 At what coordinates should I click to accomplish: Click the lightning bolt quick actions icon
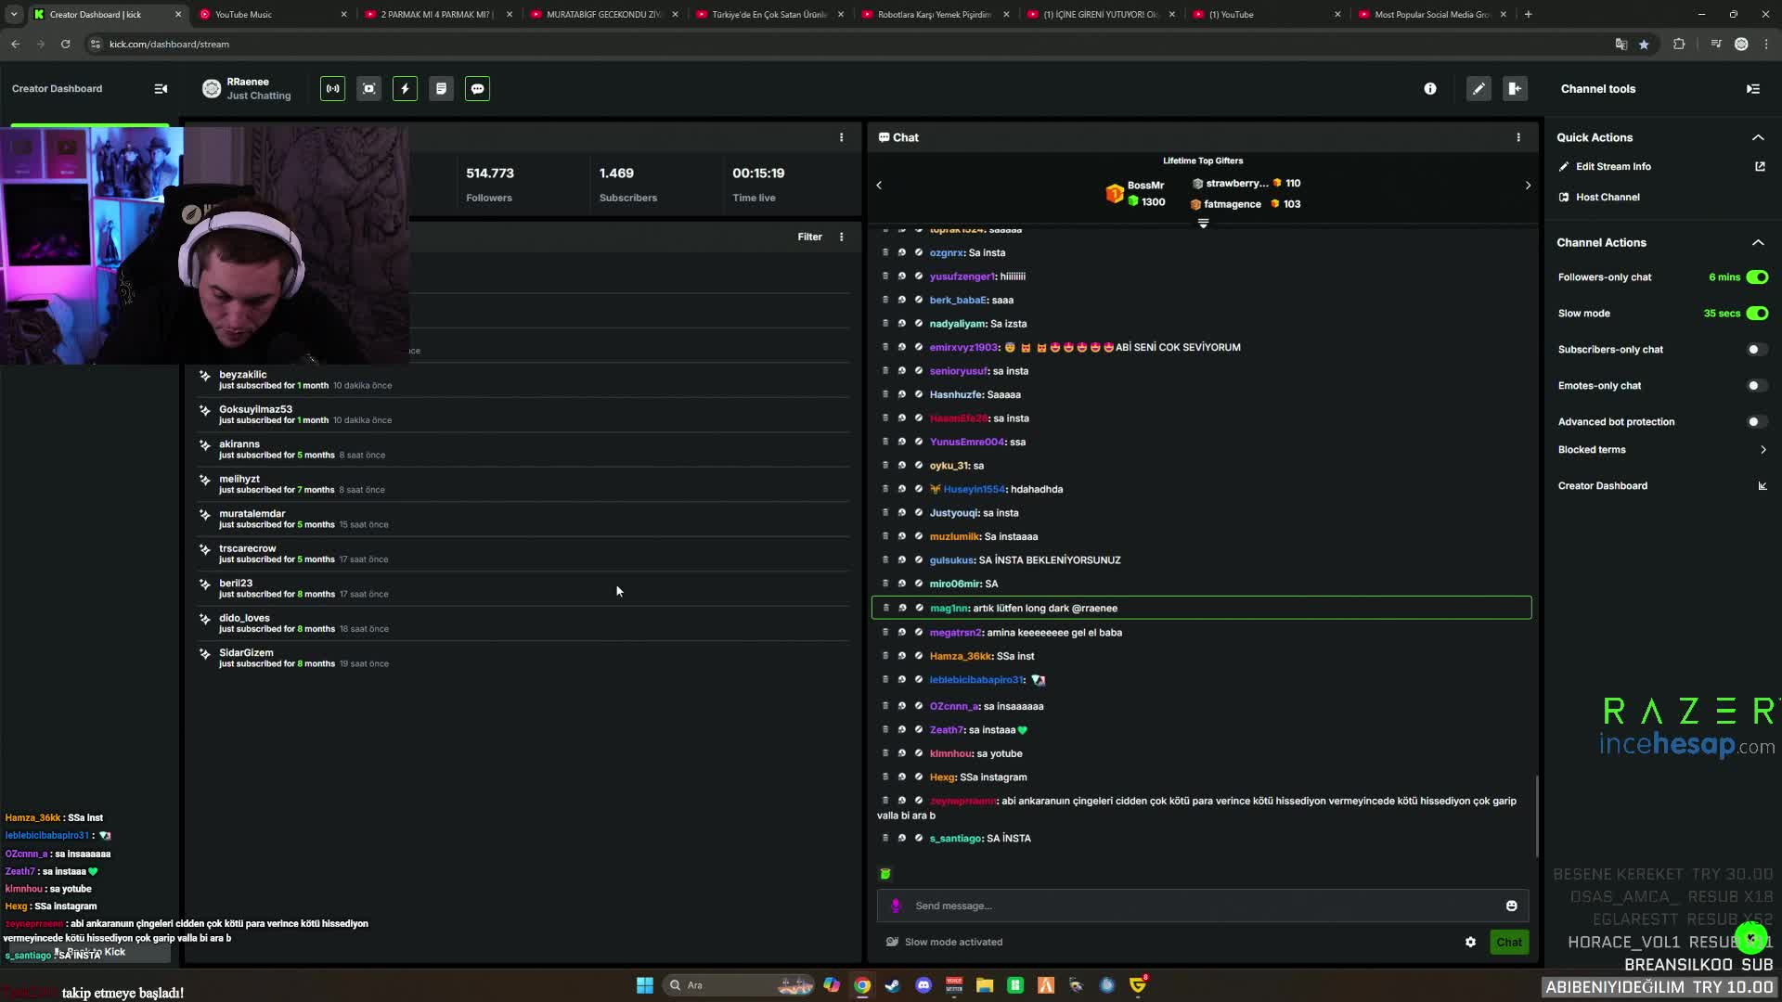[405, 89]
